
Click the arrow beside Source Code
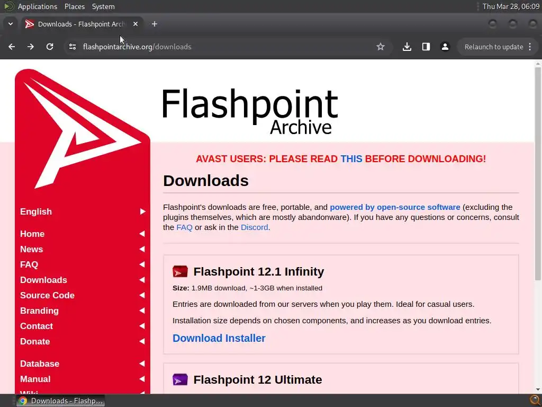[x=142, y=295]
